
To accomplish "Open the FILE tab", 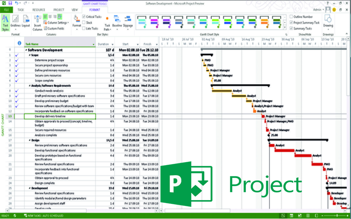I will point(6,10).
